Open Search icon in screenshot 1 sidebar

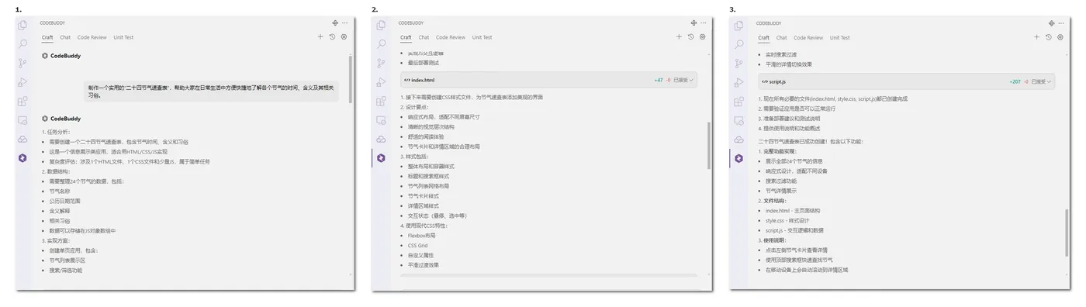point(22,44)
